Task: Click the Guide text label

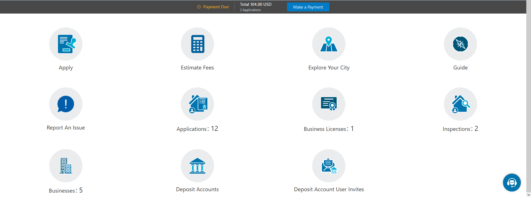Action: coord(460,68)
